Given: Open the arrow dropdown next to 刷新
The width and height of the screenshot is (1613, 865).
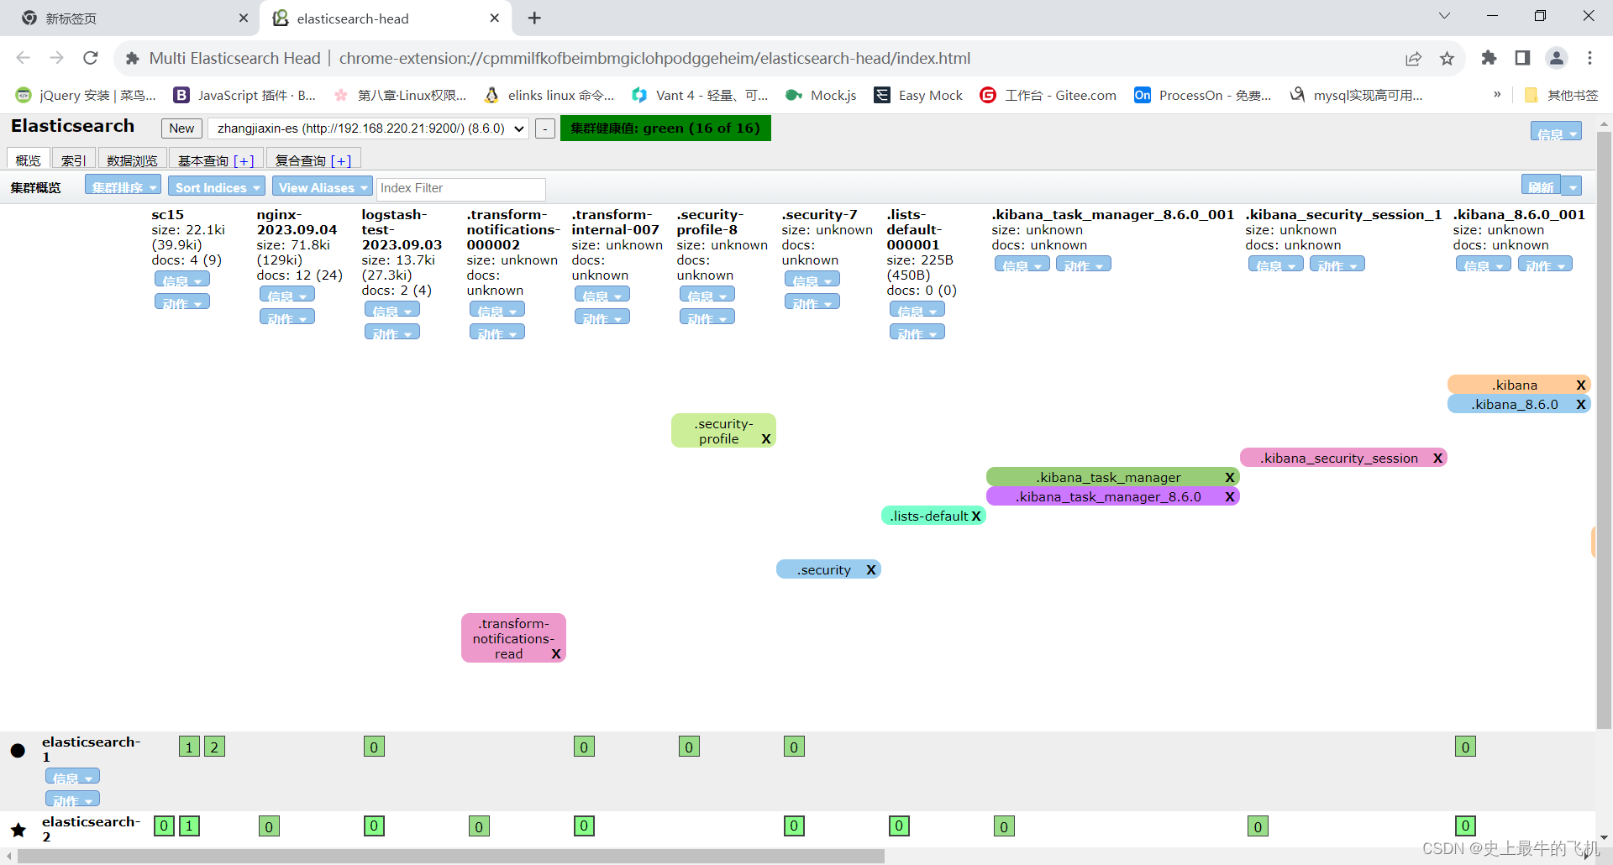Looking at the screenshot, I should pyautogui.click(x=1572, y=186).
